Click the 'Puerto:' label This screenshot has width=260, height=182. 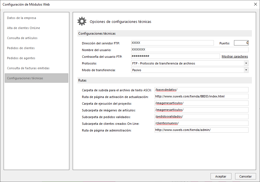pyautogui.click(x=224, y=43)
